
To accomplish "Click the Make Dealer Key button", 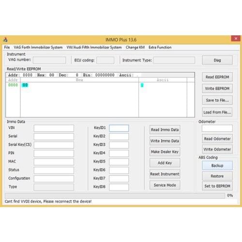I will coord(165,151).
